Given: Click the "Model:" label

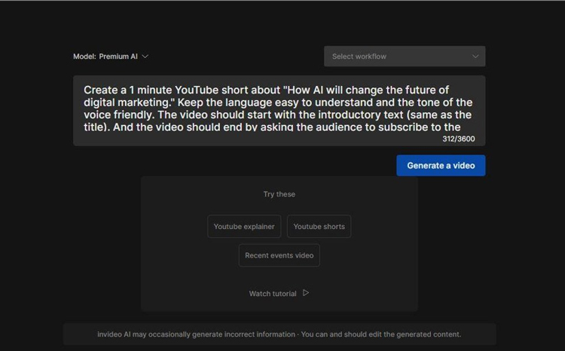Looking at the screenshot, I should pyautogui.click(x=84, y=56).
